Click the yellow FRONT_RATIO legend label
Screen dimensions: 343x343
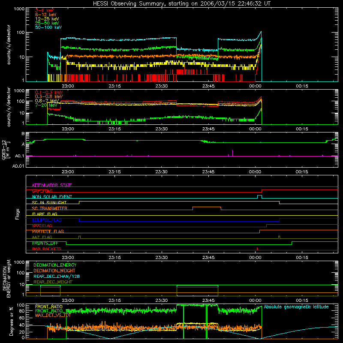[x=49, y=307]
